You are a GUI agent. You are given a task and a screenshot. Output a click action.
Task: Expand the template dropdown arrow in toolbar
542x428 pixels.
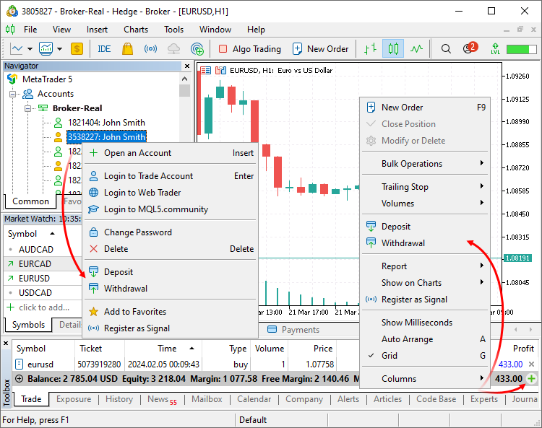pos(59,49)
